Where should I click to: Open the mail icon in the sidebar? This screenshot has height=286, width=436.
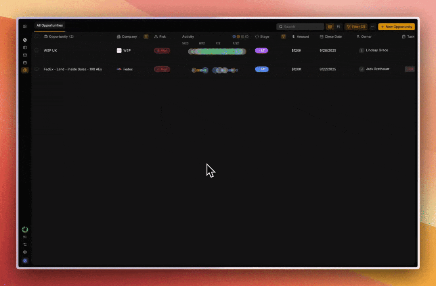[25, 55]
